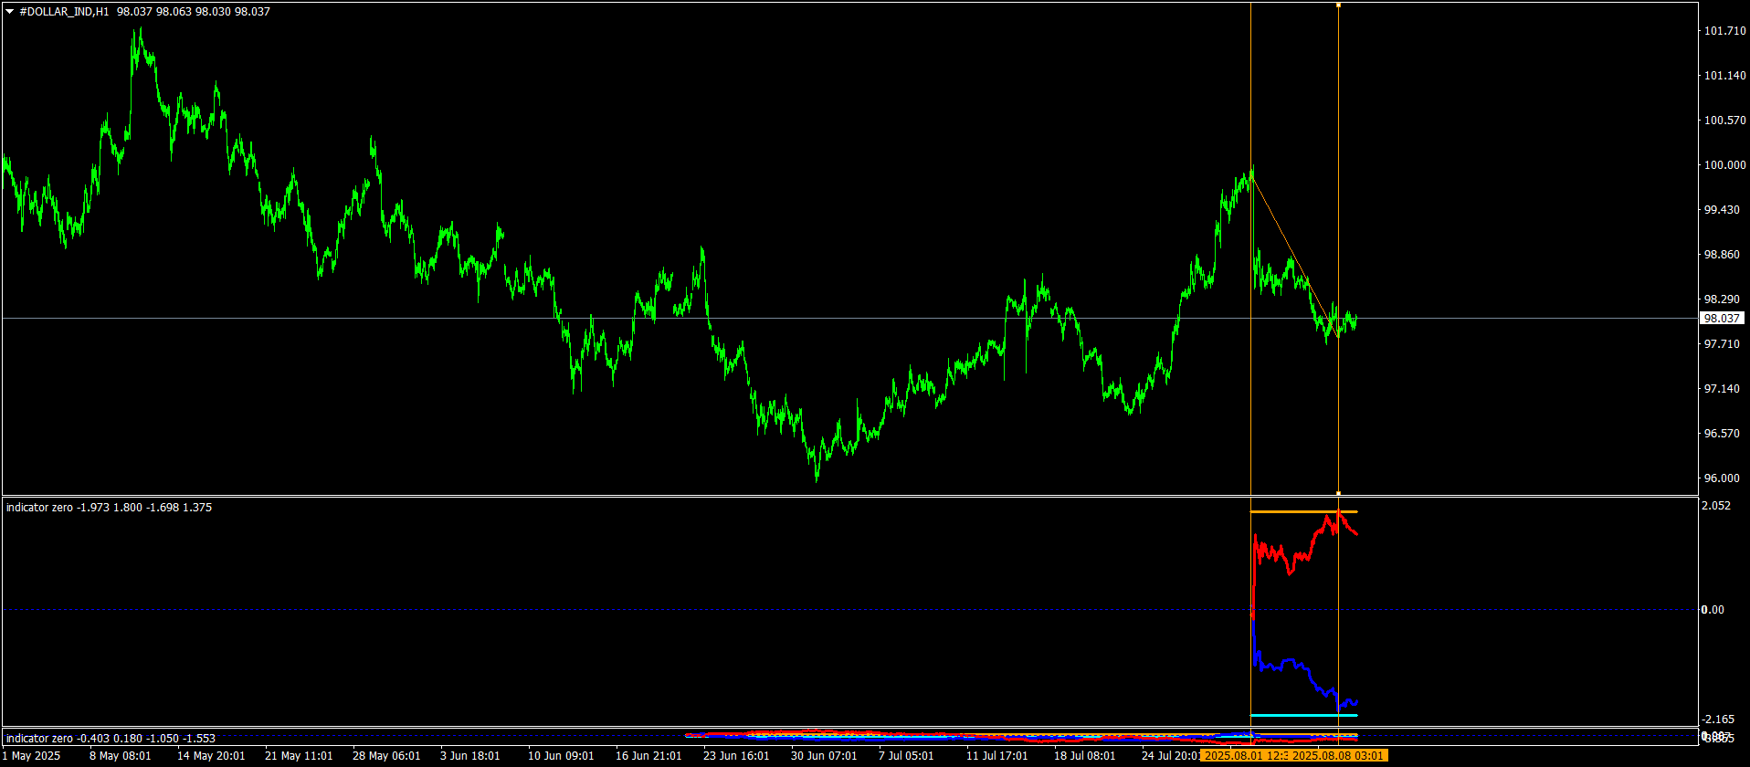Click the top anchor point of the right vertical line

(1338, 5)
